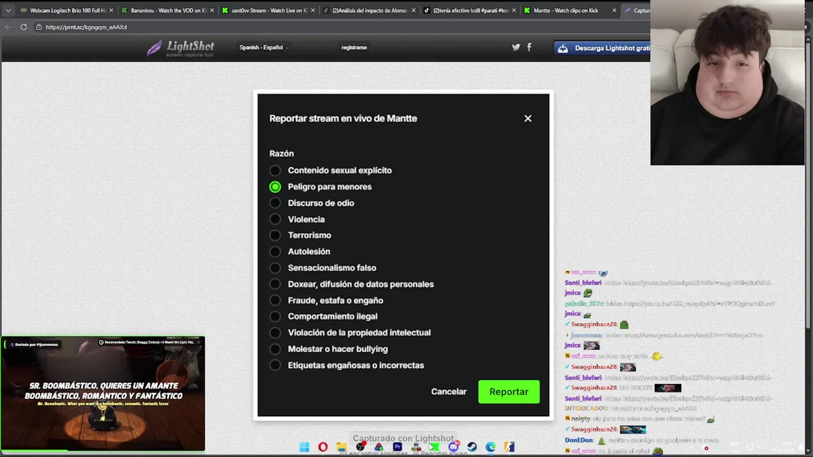813x457 pixels.
Task: Open Discord from the taskbar
Action: click(x=454, y=447)
